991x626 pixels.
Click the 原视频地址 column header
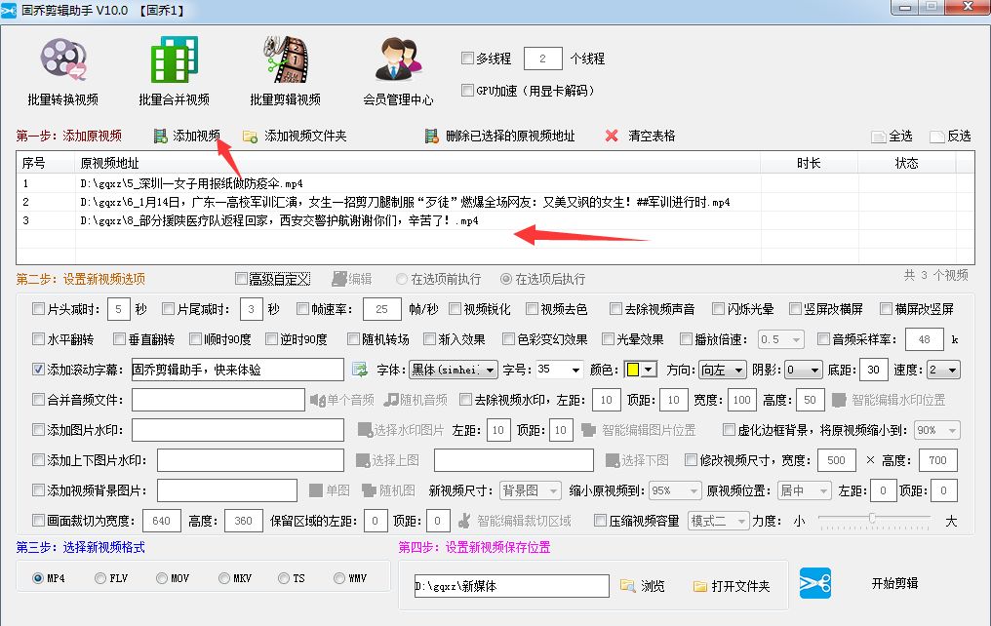(x=417, y=163)
